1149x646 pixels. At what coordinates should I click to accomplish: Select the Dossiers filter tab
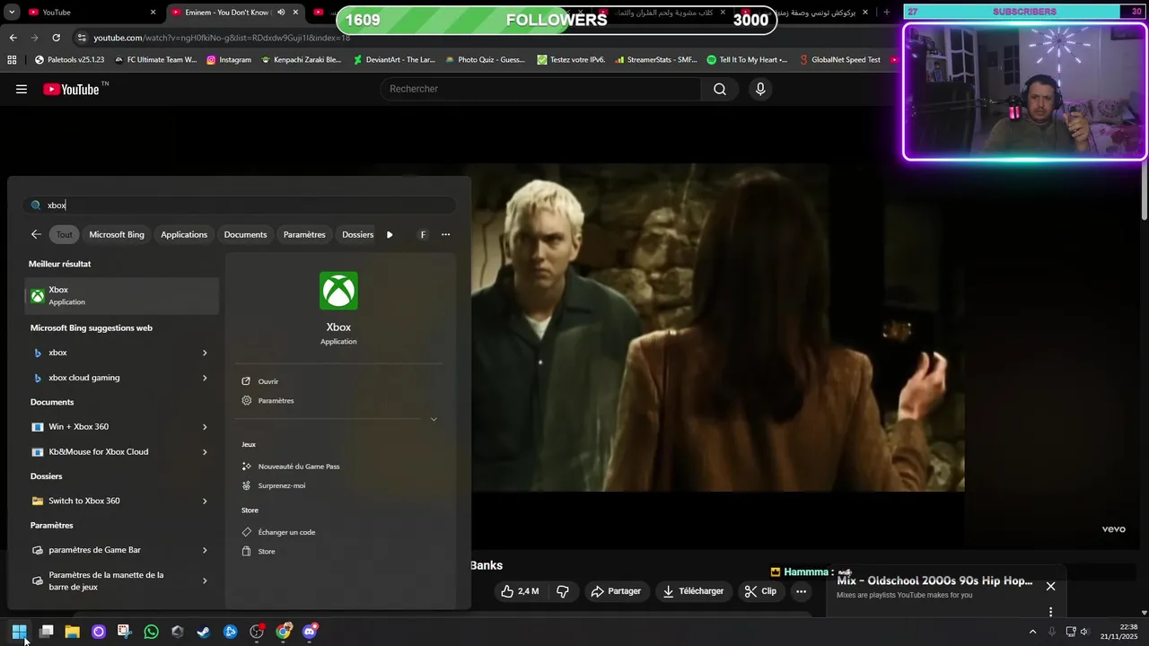coord(357,234)
